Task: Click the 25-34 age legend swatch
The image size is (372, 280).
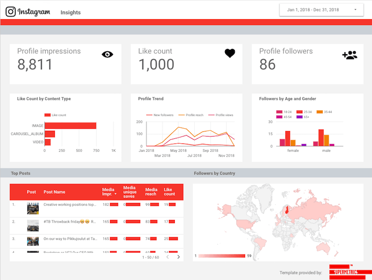Action: (x=299, y=112)
